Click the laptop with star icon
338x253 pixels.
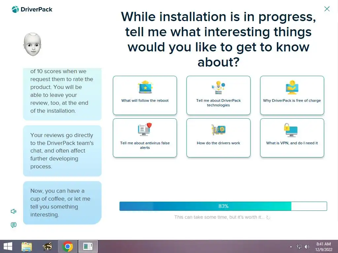(x=145, y=87)
